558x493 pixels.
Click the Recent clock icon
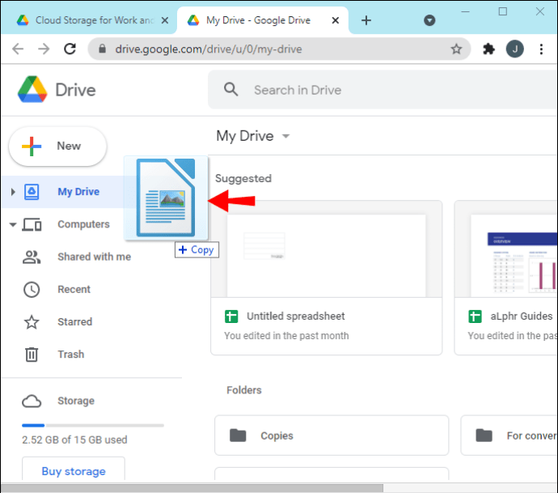point(32,290)
